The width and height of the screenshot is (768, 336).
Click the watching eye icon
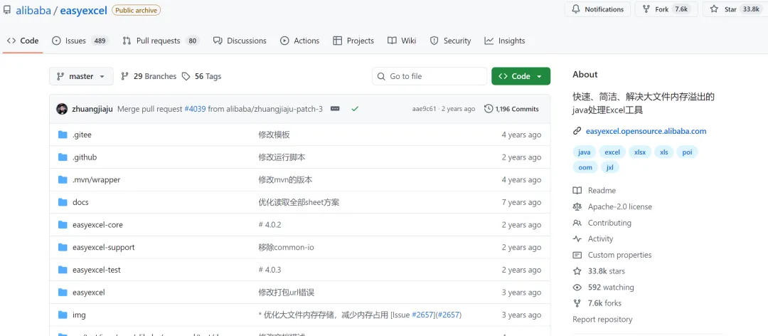[x=577, y=288]
